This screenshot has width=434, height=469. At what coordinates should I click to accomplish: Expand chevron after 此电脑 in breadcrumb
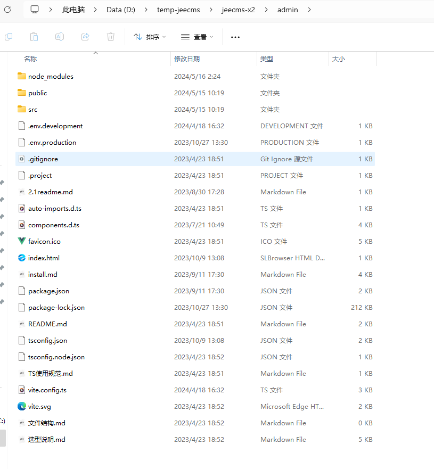[x=95, y=10]
